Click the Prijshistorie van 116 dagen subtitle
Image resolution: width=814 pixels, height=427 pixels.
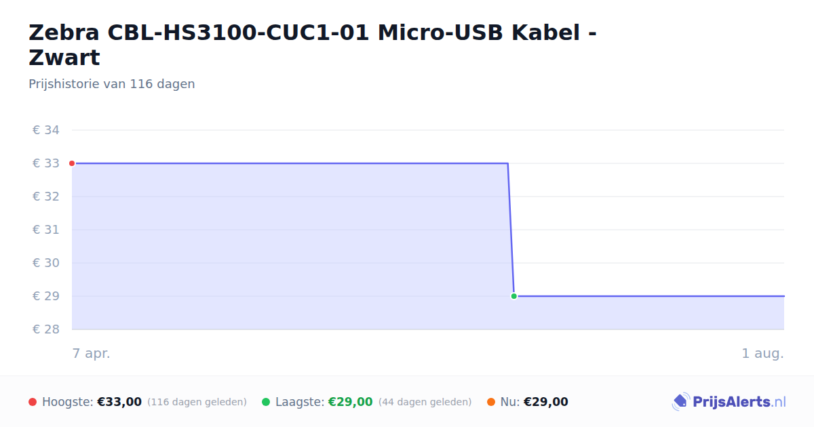[x=112, y=84]
